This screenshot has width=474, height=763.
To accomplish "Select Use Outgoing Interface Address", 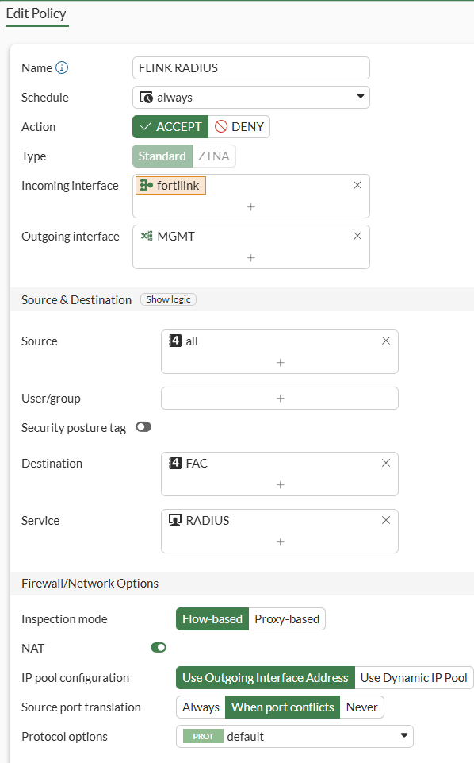I will (x=266, y=677).
